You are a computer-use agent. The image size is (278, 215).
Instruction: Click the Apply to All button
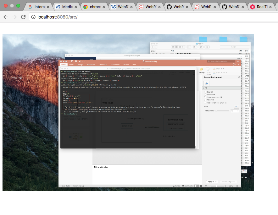coord(212,182)
